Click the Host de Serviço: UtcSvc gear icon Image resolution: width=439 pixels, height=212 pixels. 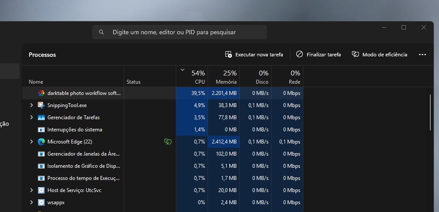(x=41, y=190)
